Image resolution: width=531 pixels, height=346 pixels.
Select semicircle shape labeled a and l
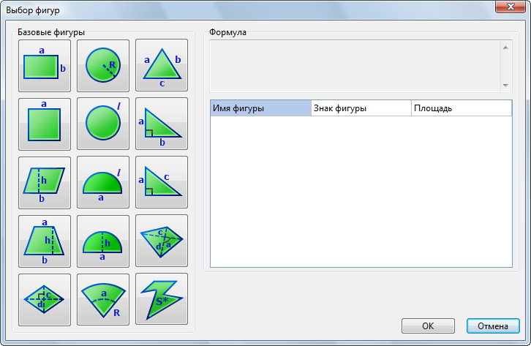pos(103,183)
